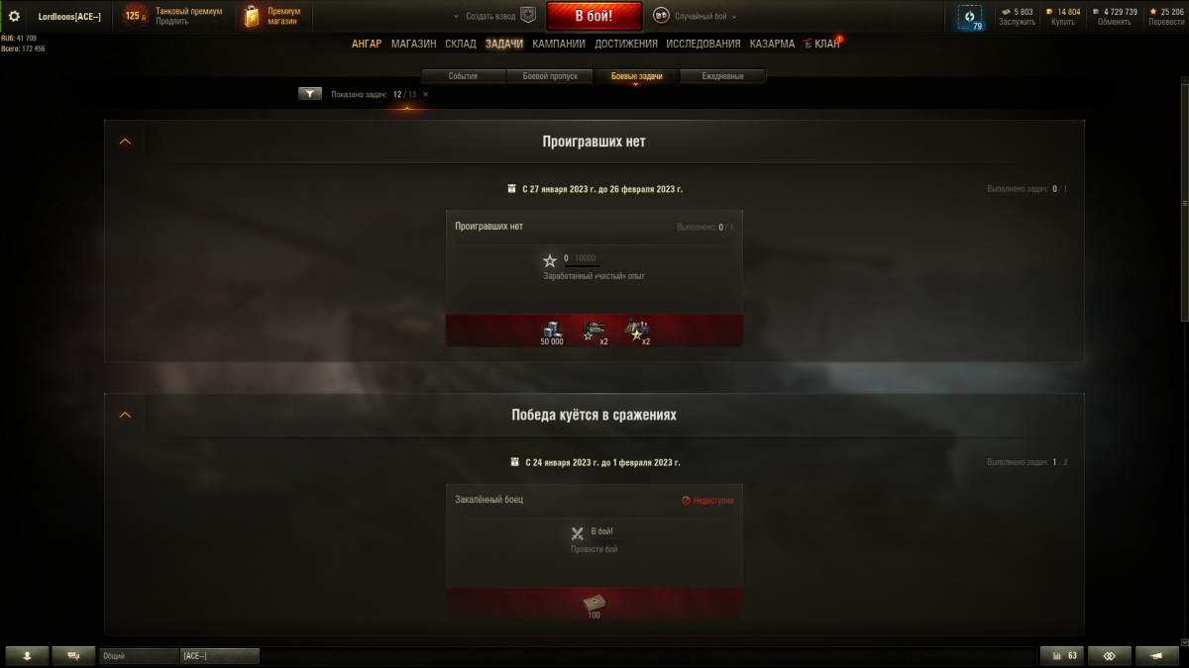Viewport: 1189px width, 668px height.
Task: Click the red В бой! button
Action: 594,16
